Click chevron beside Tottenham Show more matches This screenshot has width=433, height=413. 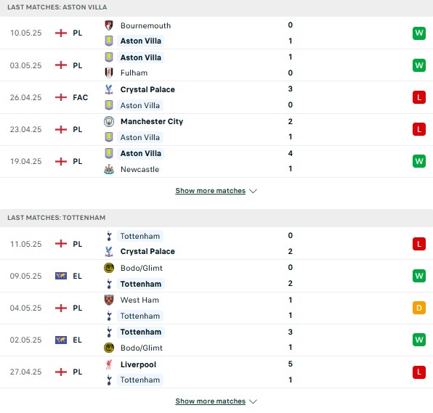pos(253,401)
